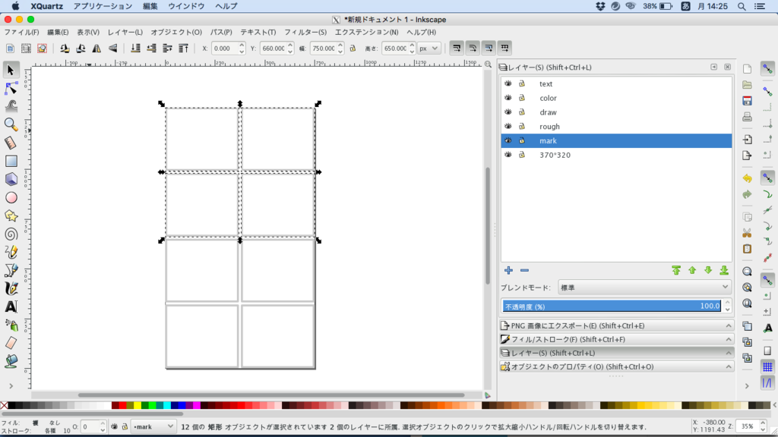This screenshot has height=437, width=778.
Task: Toggle lock on 370*320 layer
Action: coord(522,155)
